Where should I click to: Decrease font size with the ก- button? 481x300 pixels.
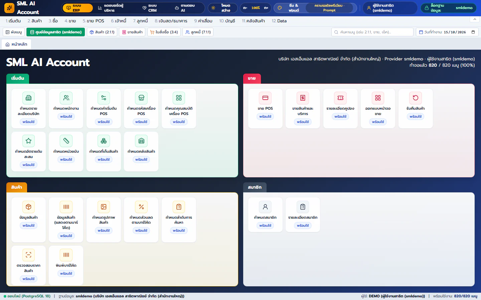click(x=245, y=8)
